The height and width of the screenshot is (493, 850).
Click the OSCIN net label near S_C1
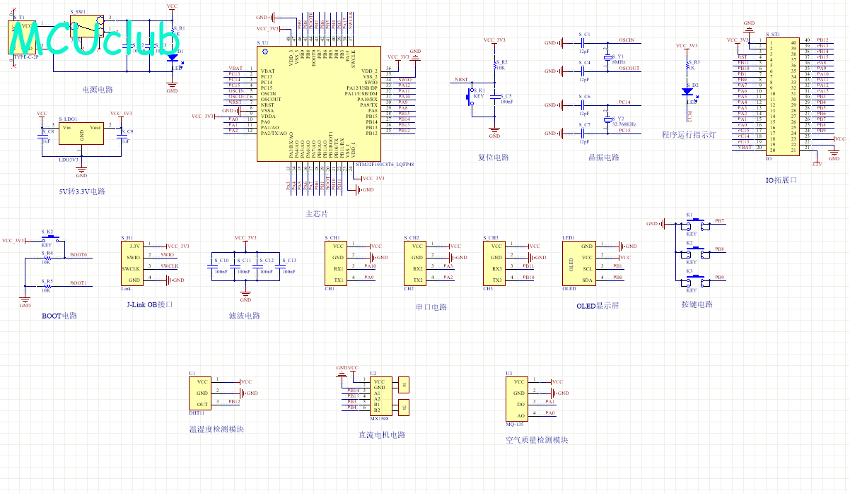(x=626, y=40)
